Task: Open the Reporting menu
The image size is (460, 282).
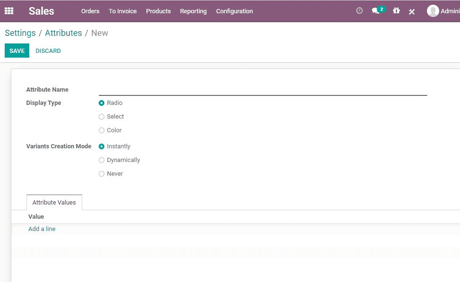Action: coord(193,11)
